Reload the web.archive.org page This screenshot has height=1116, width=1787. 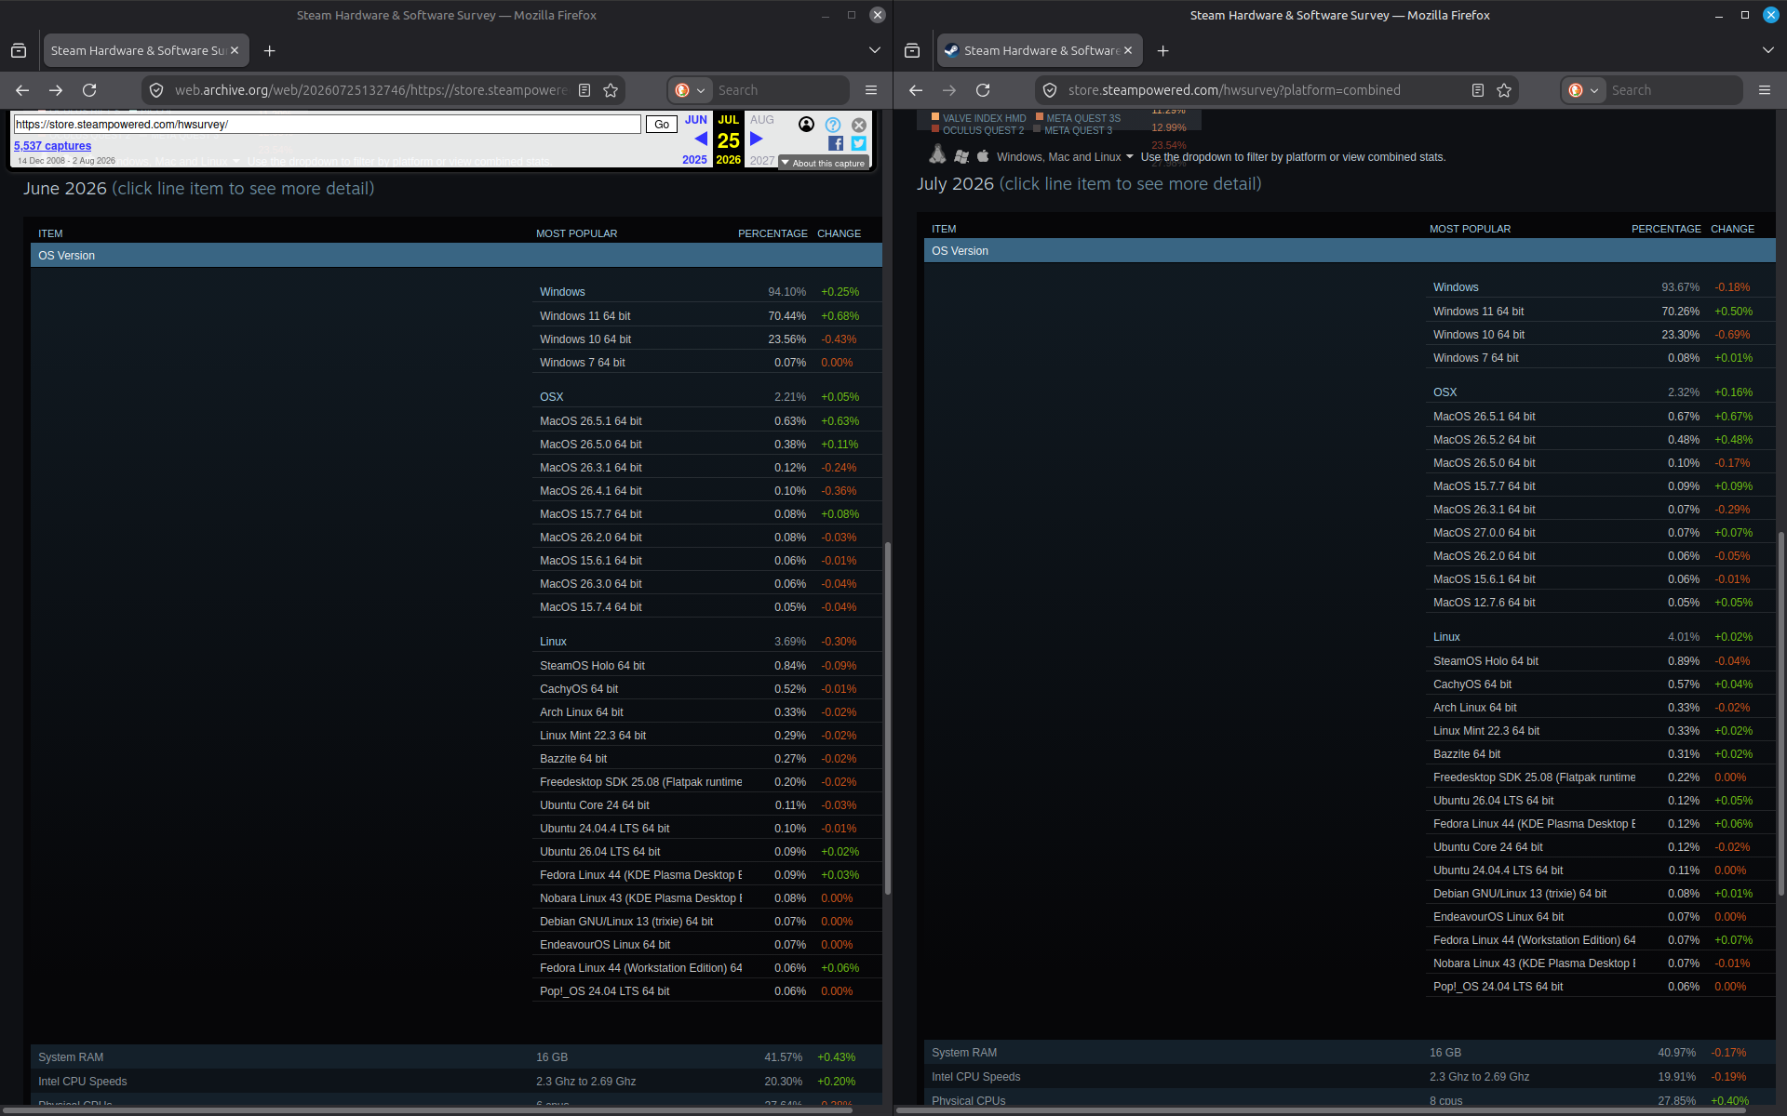click(x=89, y=90)
